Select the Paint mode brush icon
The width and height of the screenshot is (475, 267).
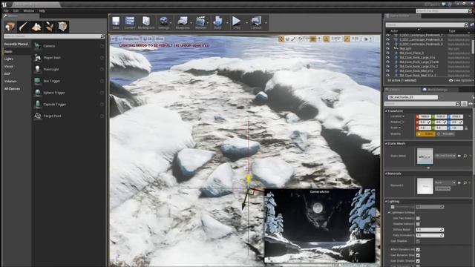tap(23, 27)
